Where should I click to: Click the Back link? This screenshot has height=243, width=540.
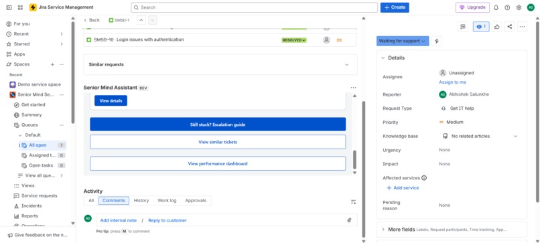92,20
